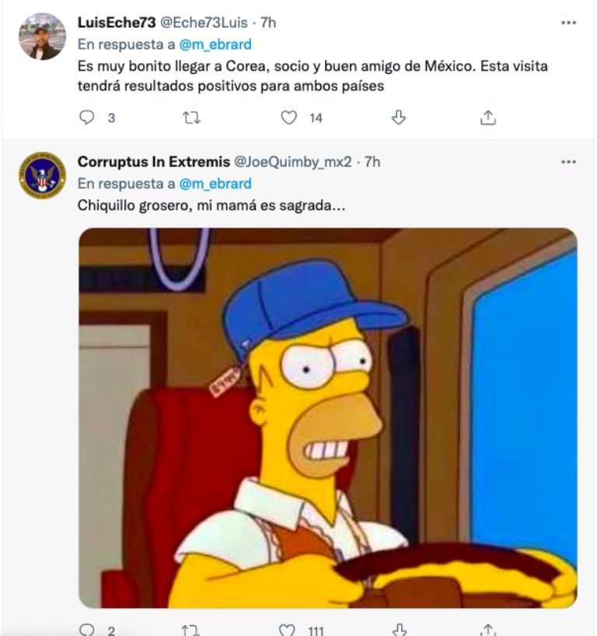Click the download arrow under Corruptus In Extremis's tweet

399,627
